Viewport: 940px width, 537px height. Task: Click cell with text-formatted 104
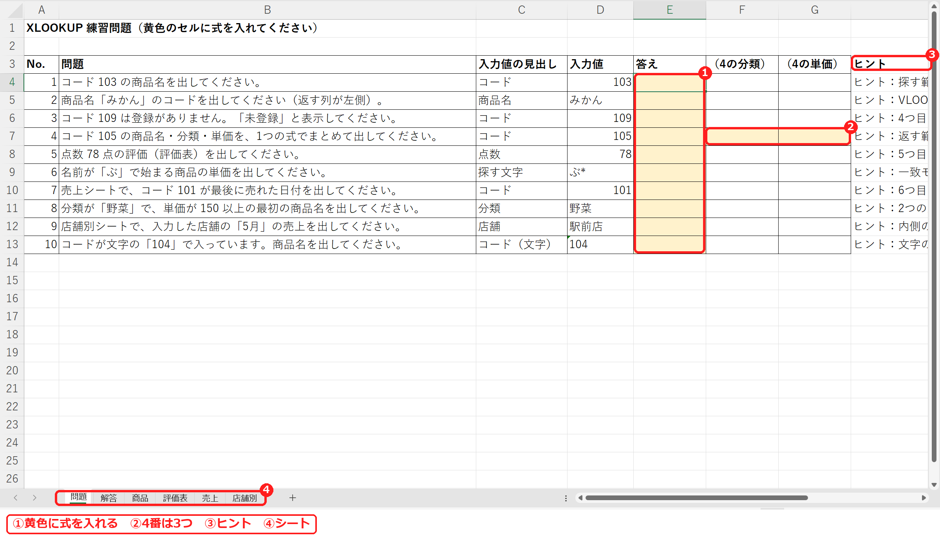tap(600, 245)
